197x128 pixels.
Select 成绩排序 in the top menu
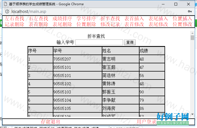(62, 19)
